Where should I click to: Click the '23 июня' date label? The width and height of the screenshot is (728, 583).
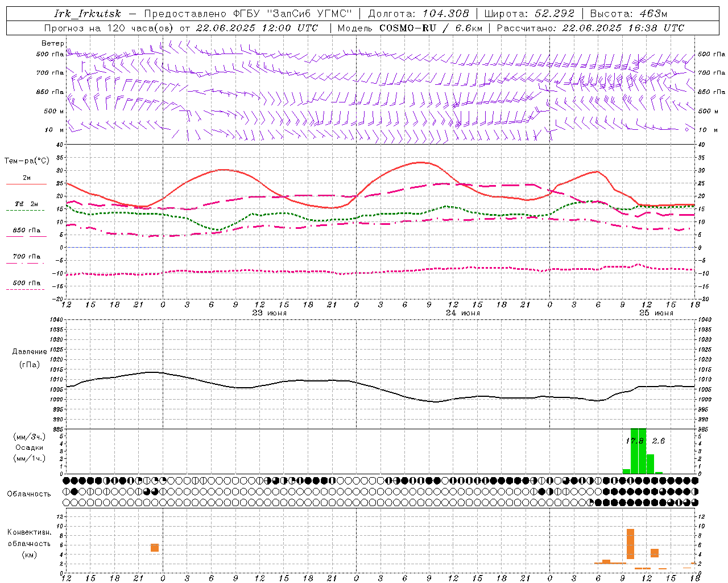[x=270, y=313]
